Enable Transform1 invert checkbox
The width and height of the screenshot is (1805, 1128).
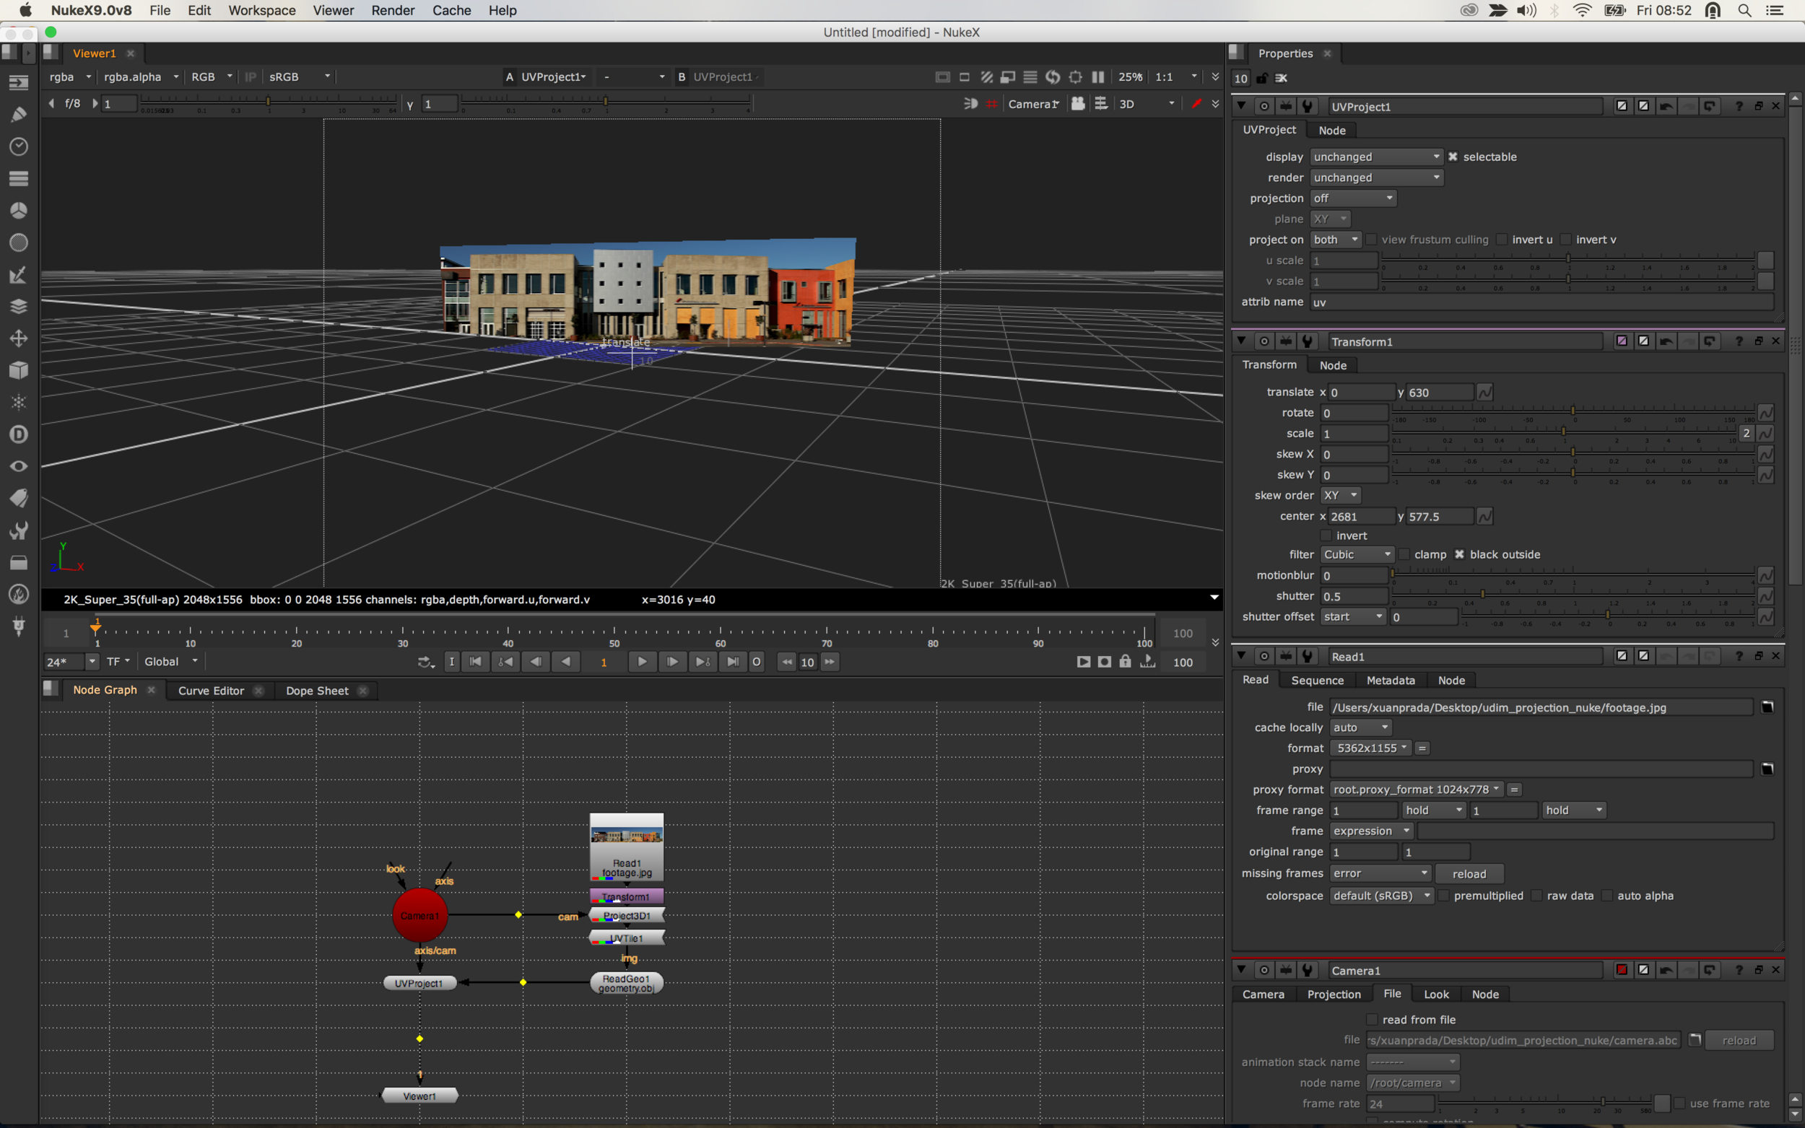pos(1326,535)
